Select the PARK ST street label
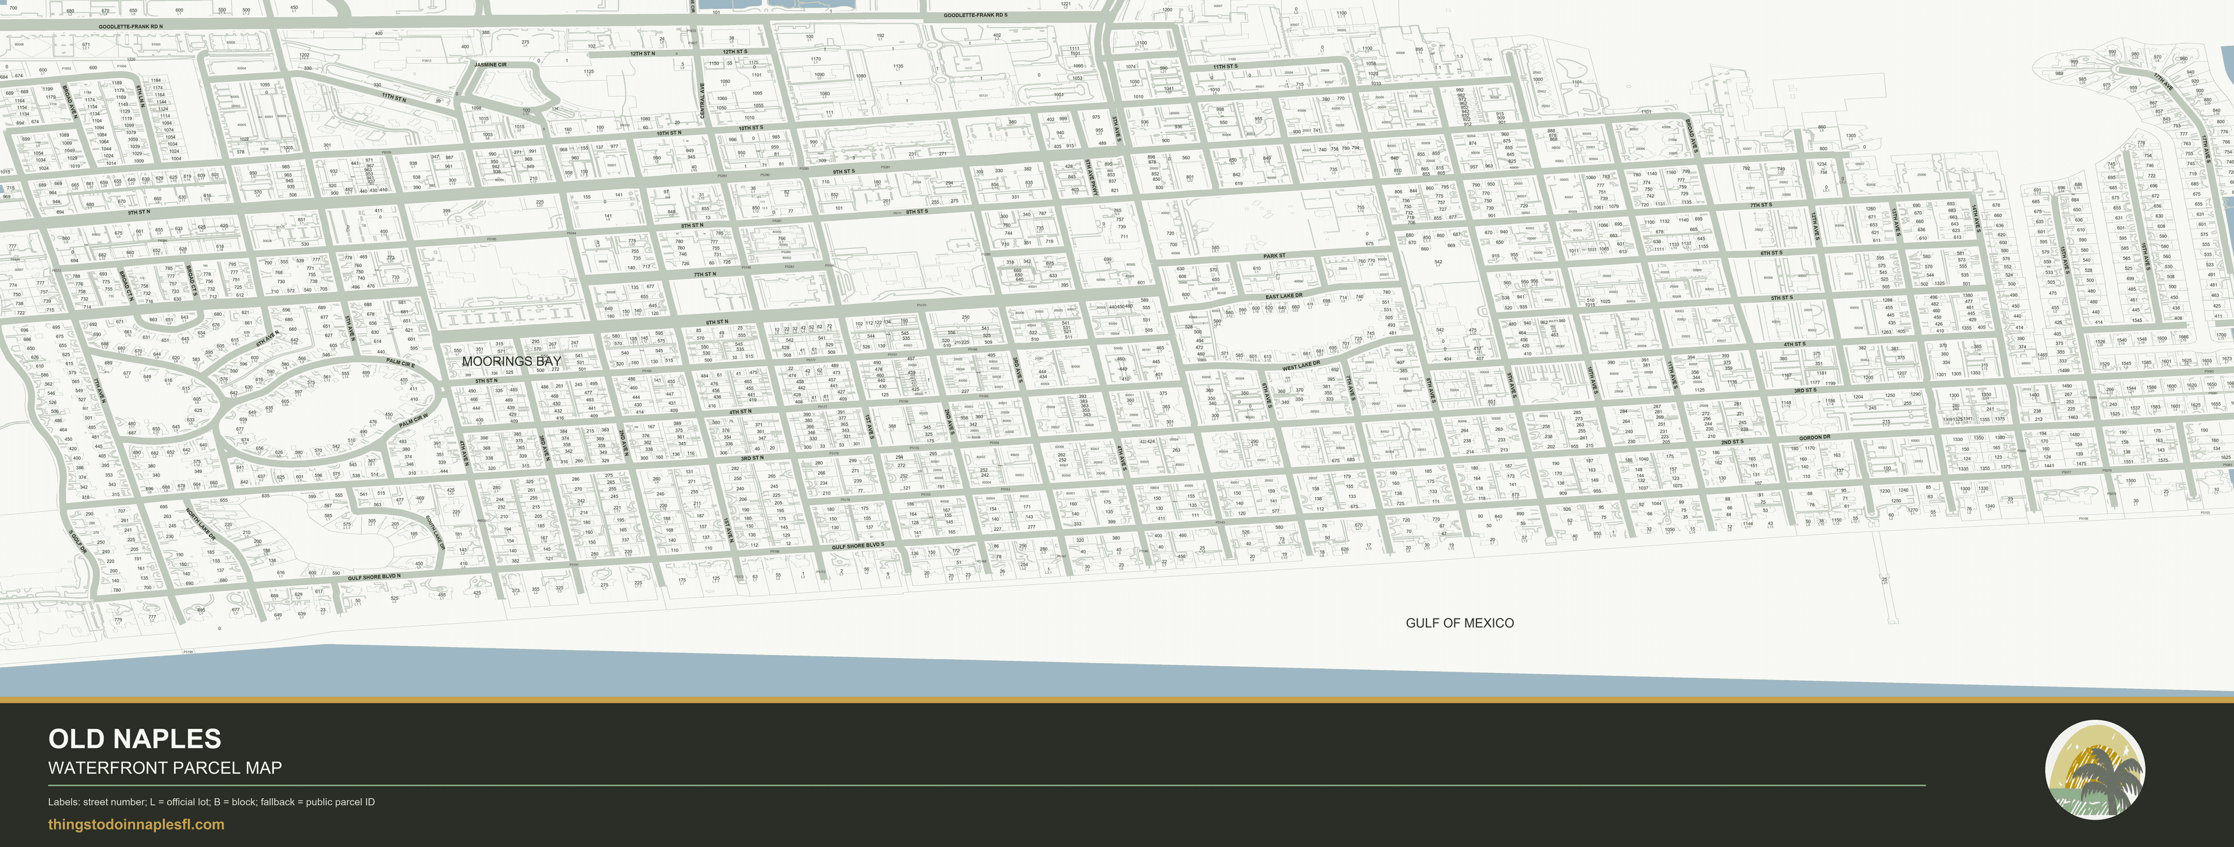The width and height of the screenshot is (2234, 847). pyautogui.click(x=1274, y=256)
